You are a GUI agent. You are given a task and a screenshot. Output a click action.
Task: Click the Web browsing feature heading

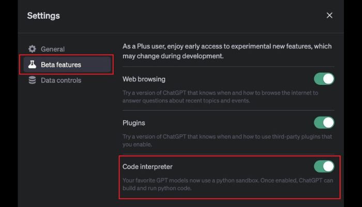coord(144,79)
